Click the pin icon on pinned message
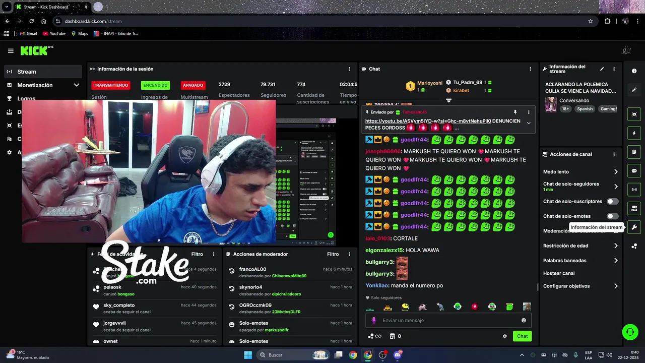This screenshot has width=645, height=363. coord(515,112)
